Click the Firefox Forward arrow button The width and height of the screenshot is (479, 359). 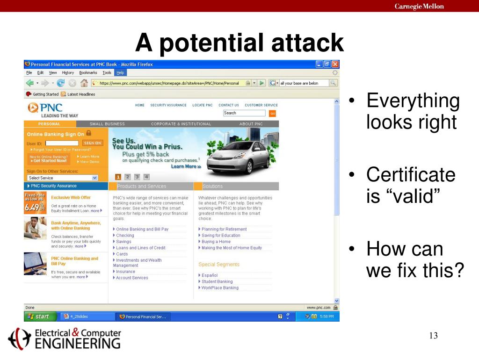coord(44,83)
